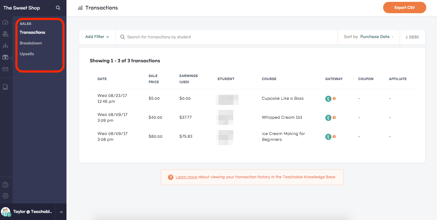Toggle the DESC sort order
Image resolution: width=437 pixels, height=220 pixels.
tap(412, 37)
